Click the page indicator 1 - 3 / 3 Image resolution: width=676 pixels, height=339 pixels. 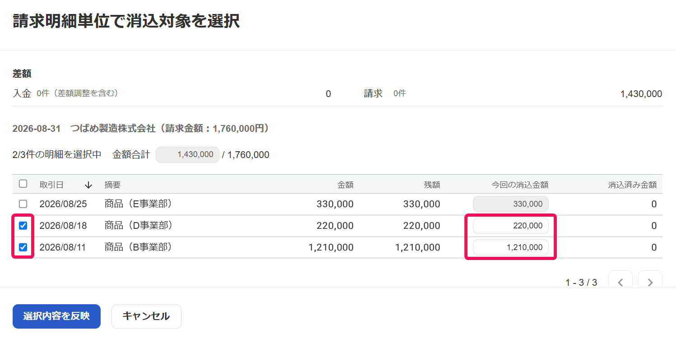(581, 283)
